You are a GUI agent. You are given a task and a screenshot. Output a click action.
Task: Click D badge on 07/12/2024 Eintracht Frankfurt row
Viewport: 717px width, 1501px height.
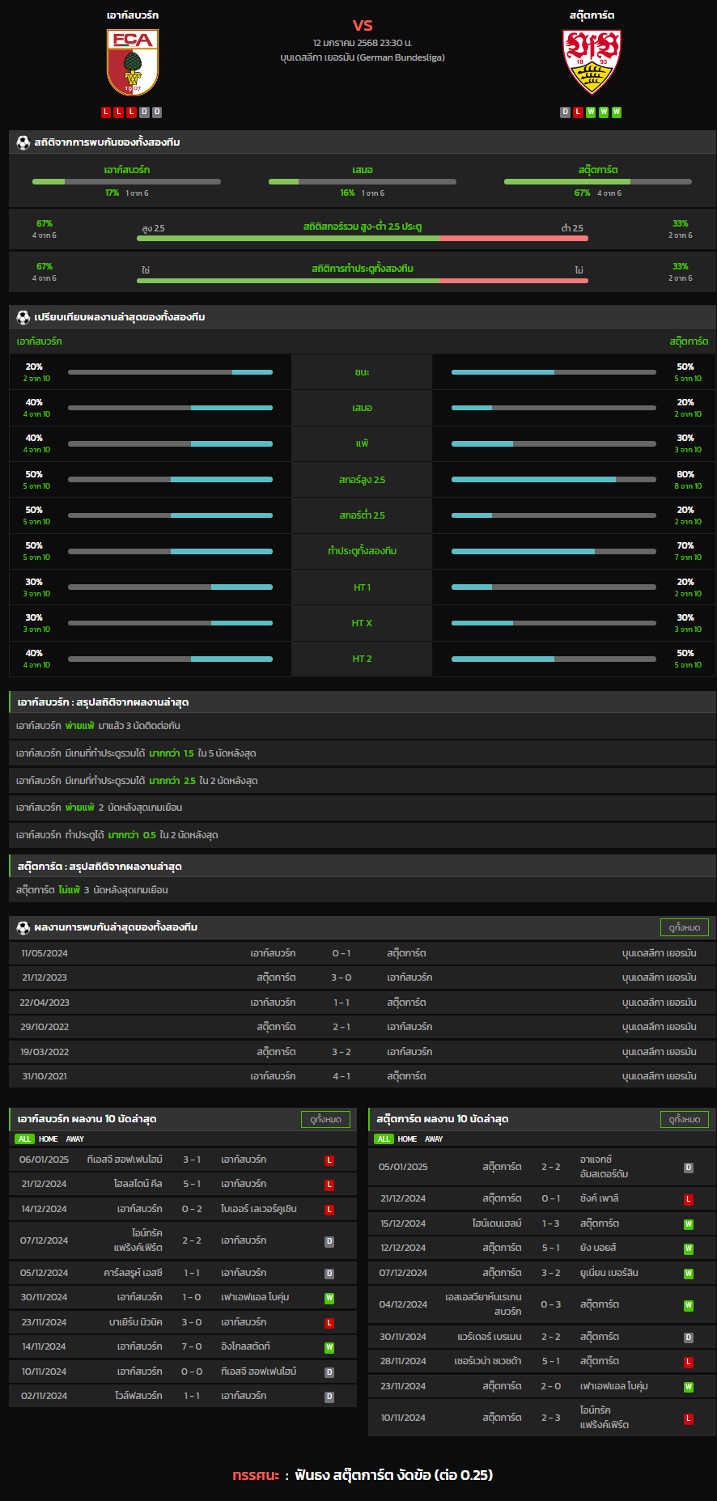(329, 1241)
